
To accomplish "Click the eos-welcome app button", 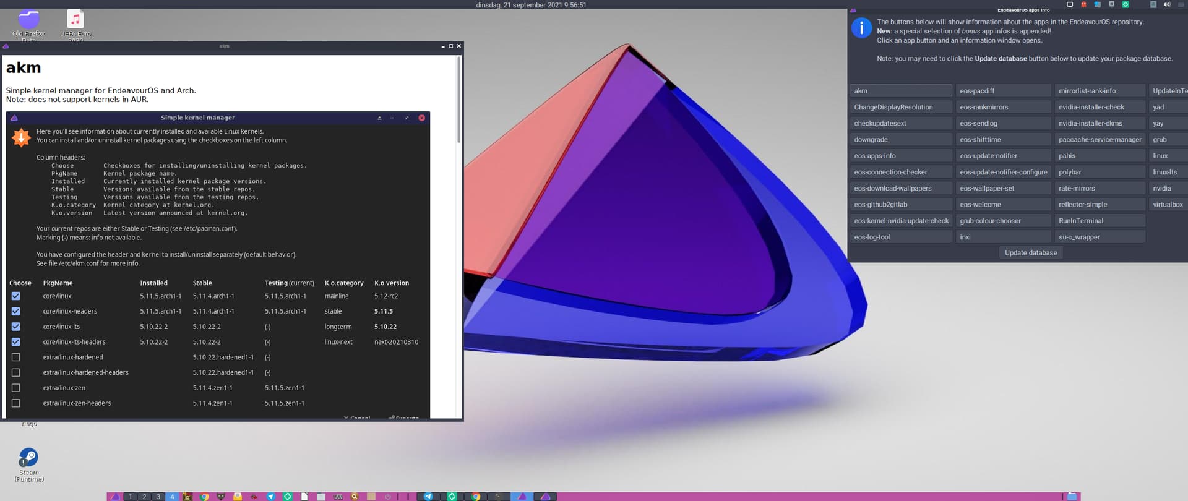I will click(1004, 205).
